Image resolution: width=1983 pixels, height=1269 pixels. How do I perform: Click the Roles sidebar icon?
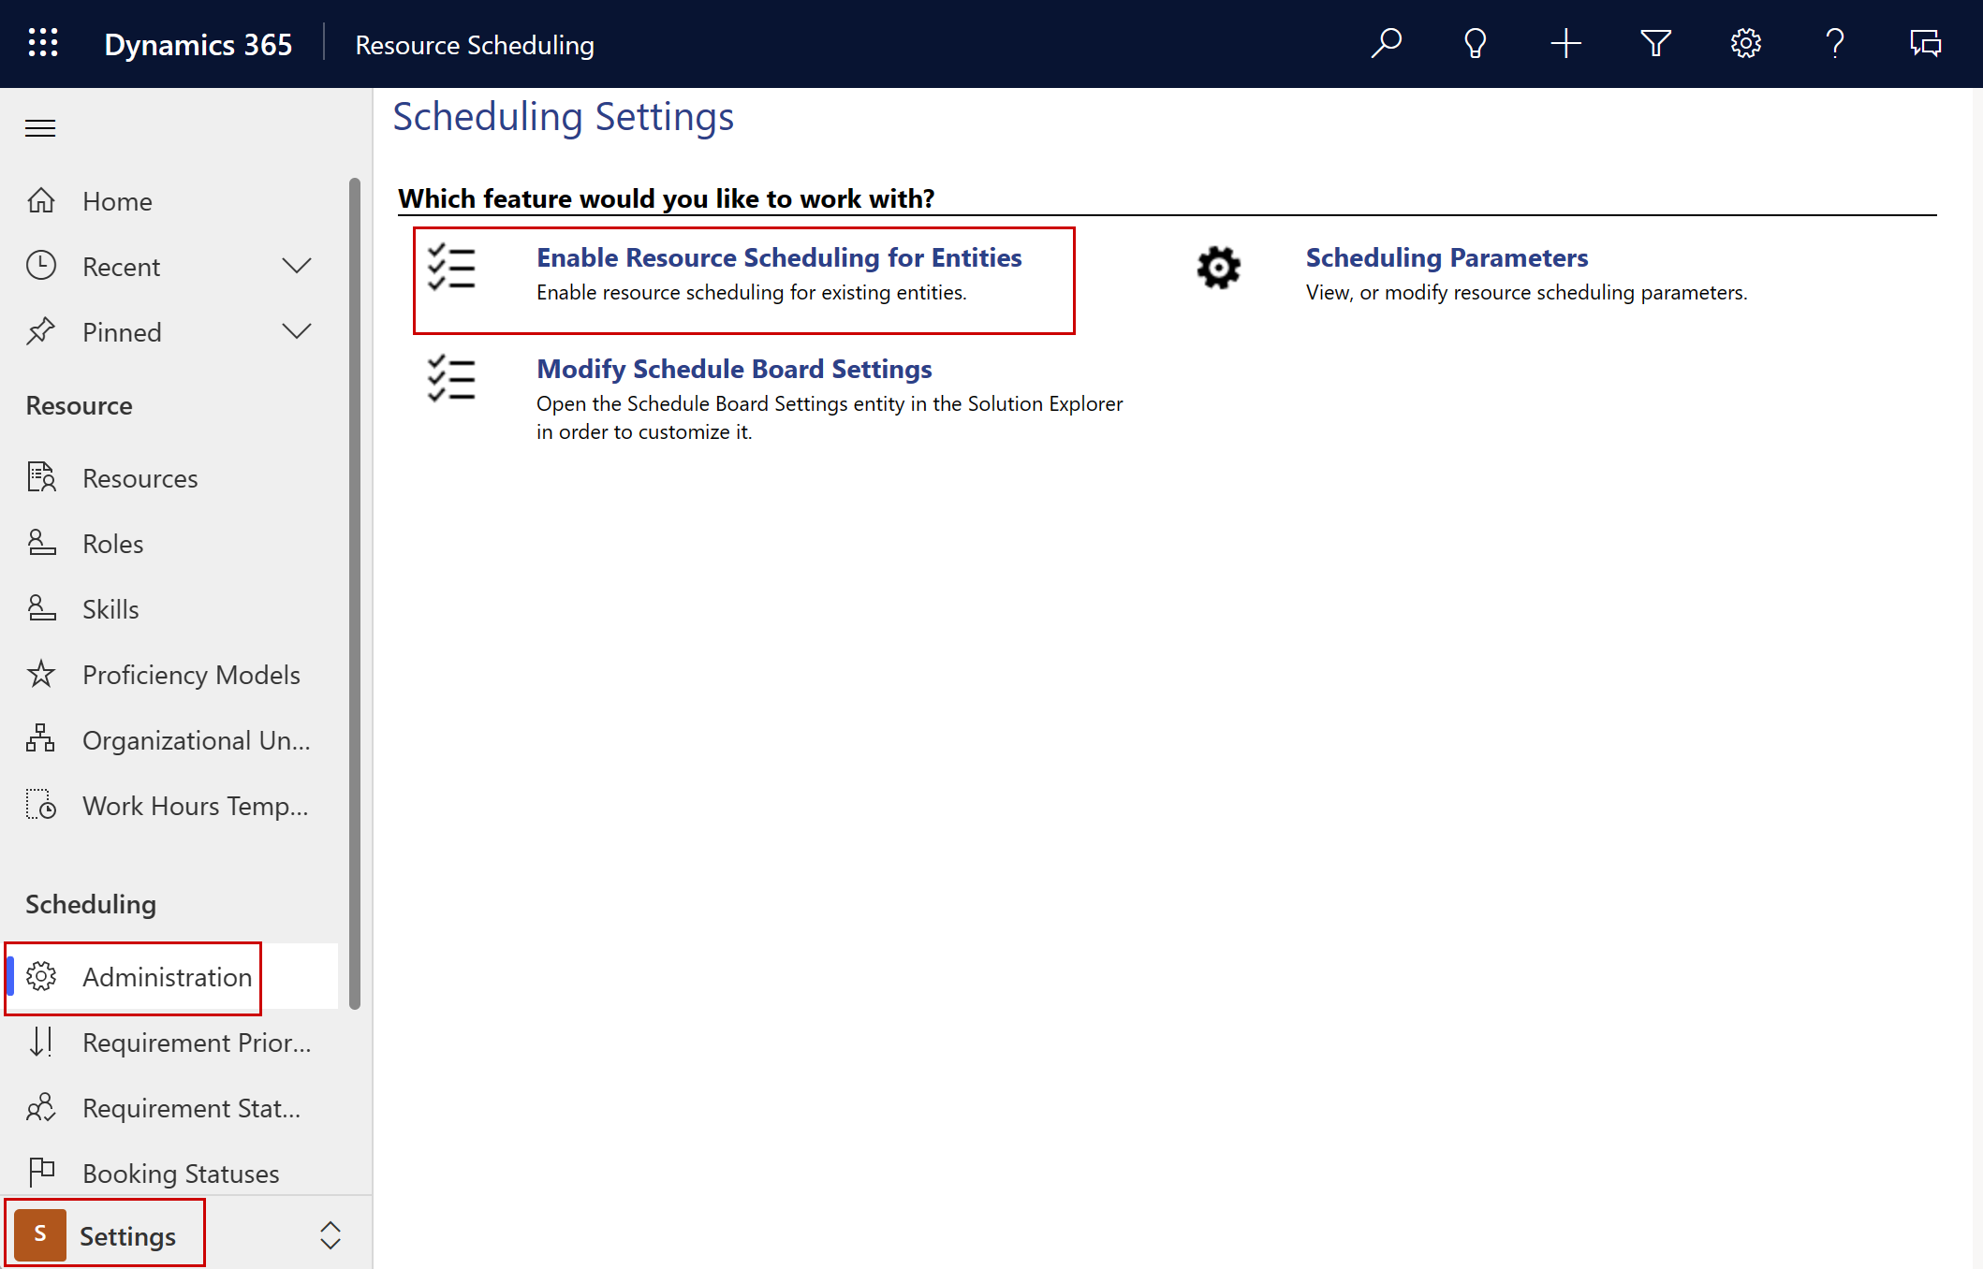pos(42,542)
